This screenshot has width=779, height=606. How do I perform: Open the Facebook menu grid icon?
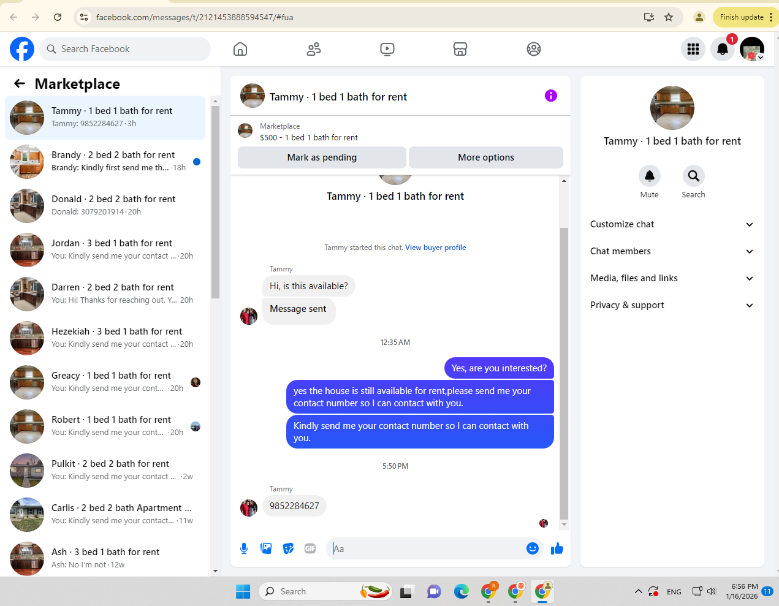(x=693, y=49)
